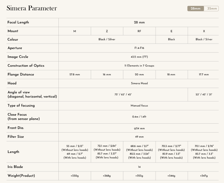Click the ≈347g weight cell

point(204,176)
